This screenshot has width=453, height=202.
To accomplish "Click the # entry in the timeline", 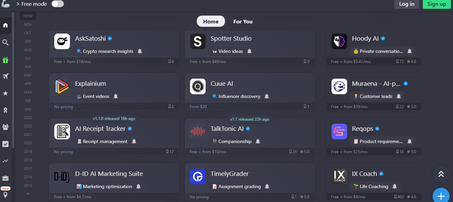I will [28, 194].
